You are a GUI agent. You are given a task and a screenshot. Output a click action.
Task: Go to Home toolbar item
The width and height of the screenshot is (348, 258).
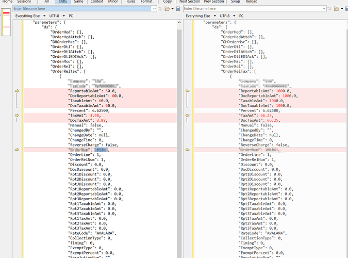point(7,2)
